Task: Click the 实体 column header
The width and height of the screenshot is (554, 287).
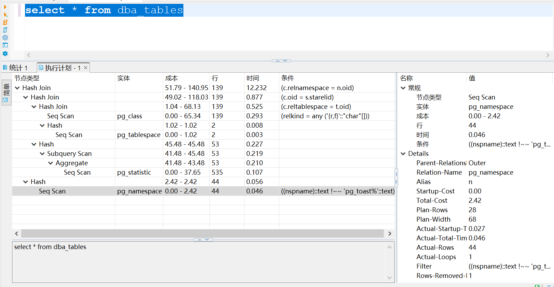Action: point(139,78)
